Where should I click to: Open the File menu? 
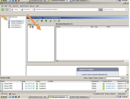tap(3, 6)
